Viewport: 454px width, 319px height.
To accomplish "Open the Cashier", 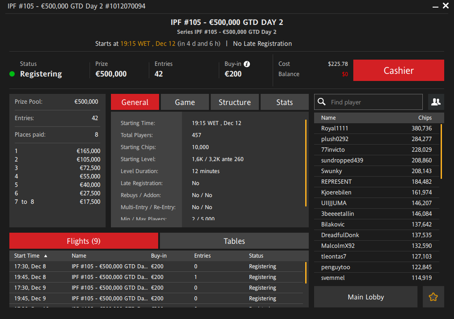I will click(398, 71).
